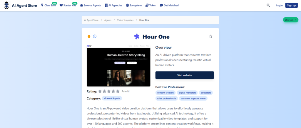Image resolution: width=301 pixels, height=128 pixels.
Task: Click the AI Agent Store robot logo
Action: [6, 5]
